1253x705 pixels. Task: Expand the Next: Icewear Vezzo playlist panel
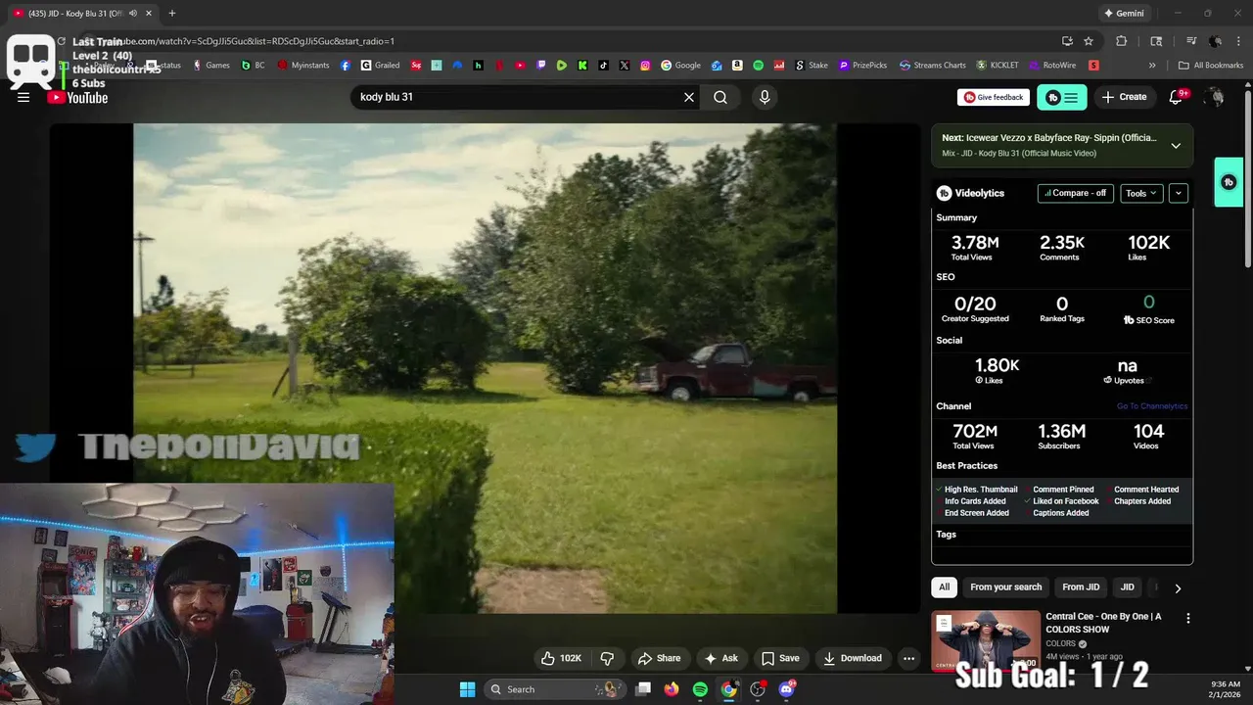(x=1176, y=146)
